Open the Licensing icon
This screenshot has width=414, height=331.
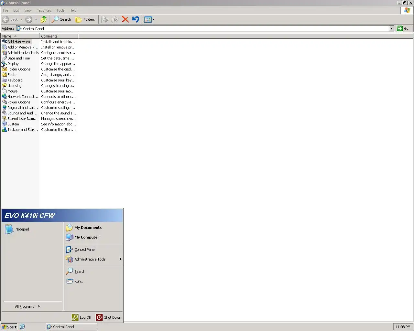tap(5, 86)
